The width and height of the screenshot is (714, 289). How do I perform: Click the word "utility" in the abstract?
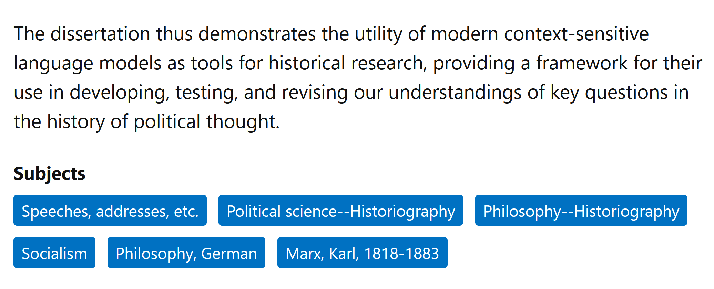pyautogui.click(x=378, y=34)
